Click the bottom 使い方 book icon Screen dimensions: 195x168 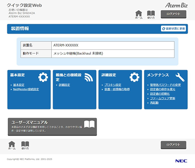coord(25,145)
